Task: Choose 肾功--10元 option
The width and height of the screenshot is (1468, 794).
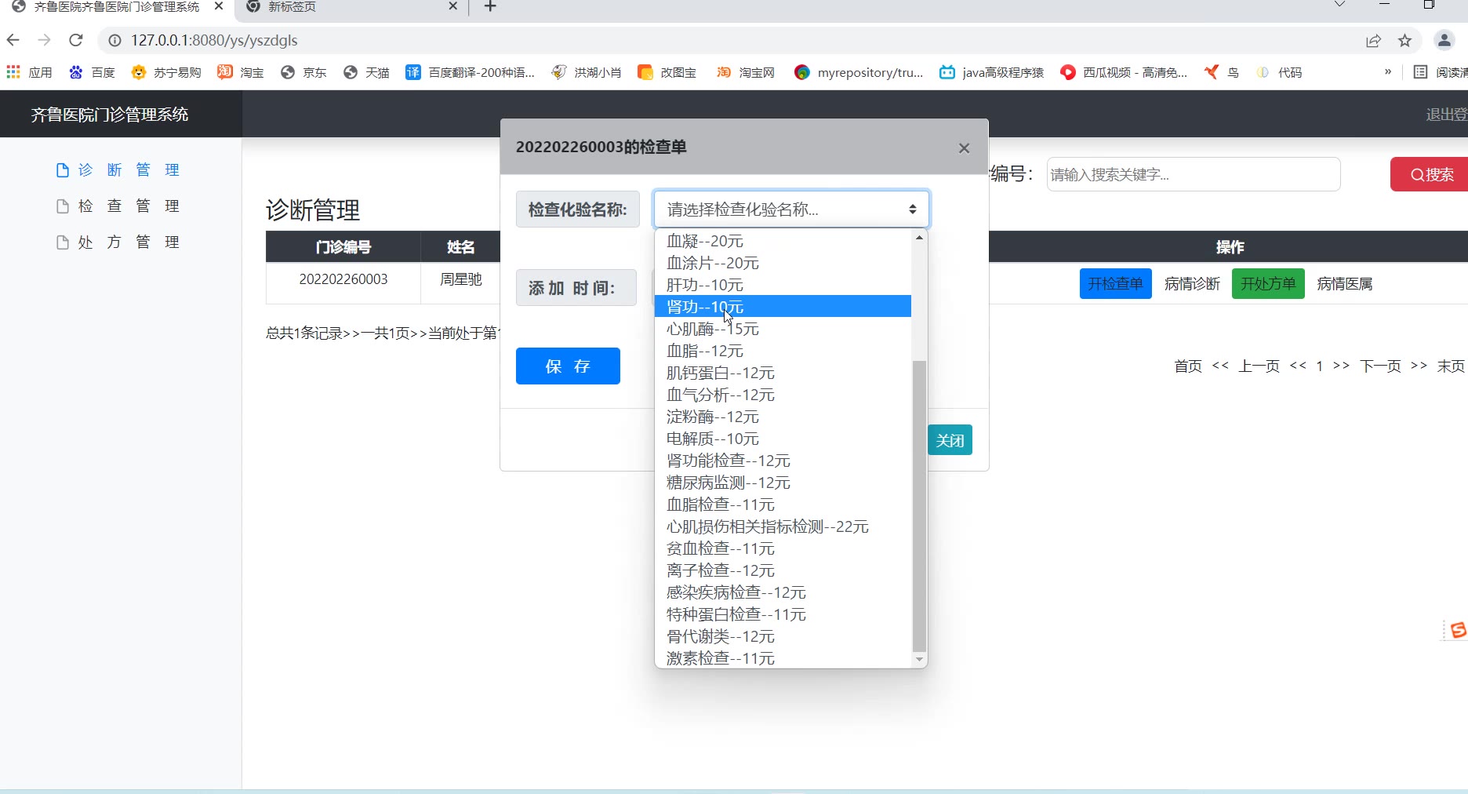Action: [783, 307]
